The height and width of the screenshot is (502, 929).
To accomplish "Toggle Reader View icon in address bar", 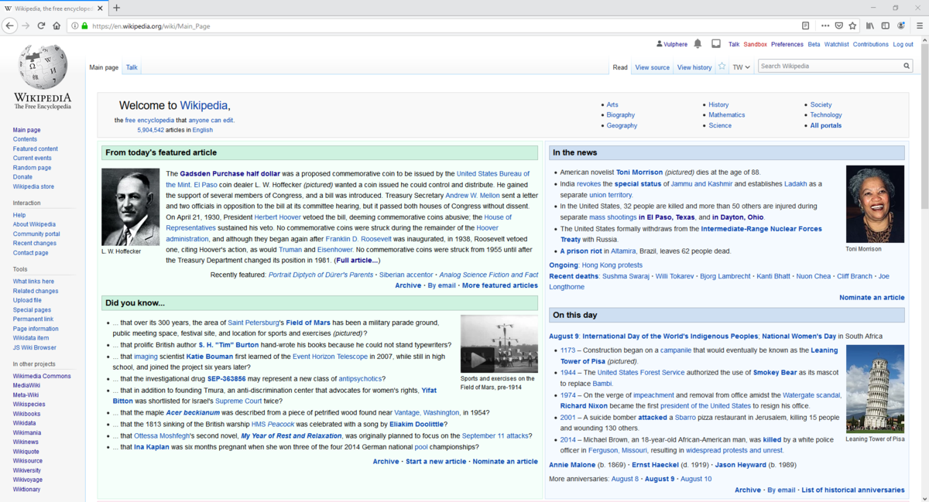I will click(x=805, y=26).
